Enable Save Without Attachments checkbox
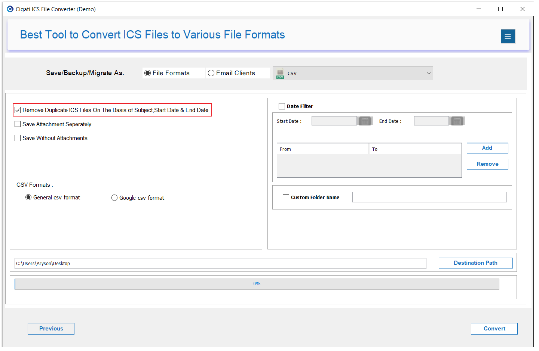This screenshot has width=539, height=351. [18, 138]
